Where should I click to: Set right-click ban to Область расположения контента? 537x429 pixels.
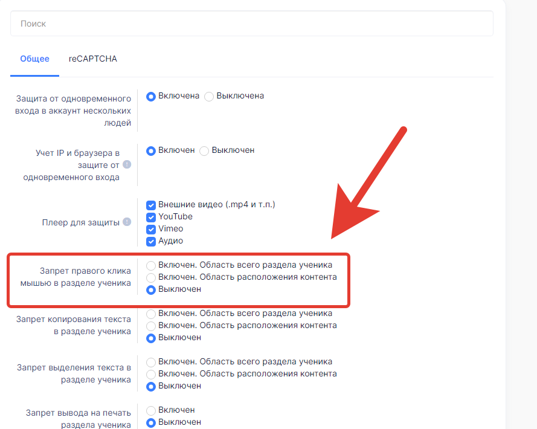[151, 277]
